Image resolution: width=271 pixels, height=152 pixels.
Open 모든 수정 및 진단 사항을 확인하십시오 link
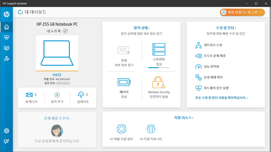tap(221, 98)
